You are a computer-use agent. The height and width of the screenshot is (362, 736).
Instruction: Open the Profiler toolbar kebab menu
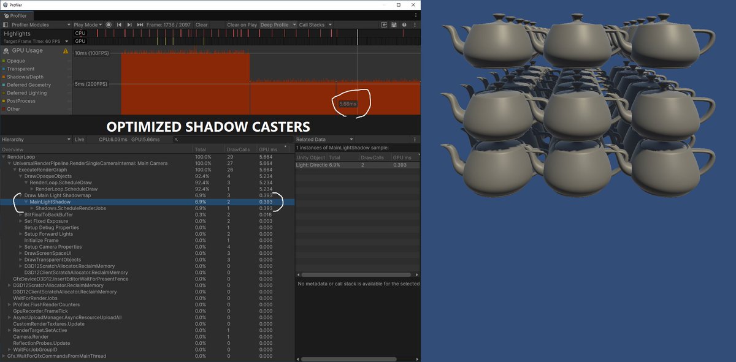(x=415, y=25)
